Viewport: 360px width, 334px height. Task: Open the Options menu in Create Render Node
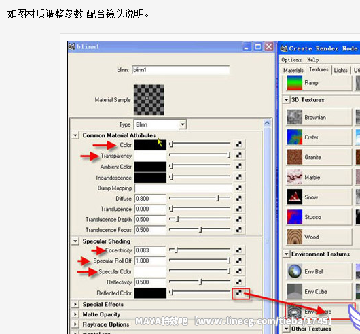(x=291, y=60)
